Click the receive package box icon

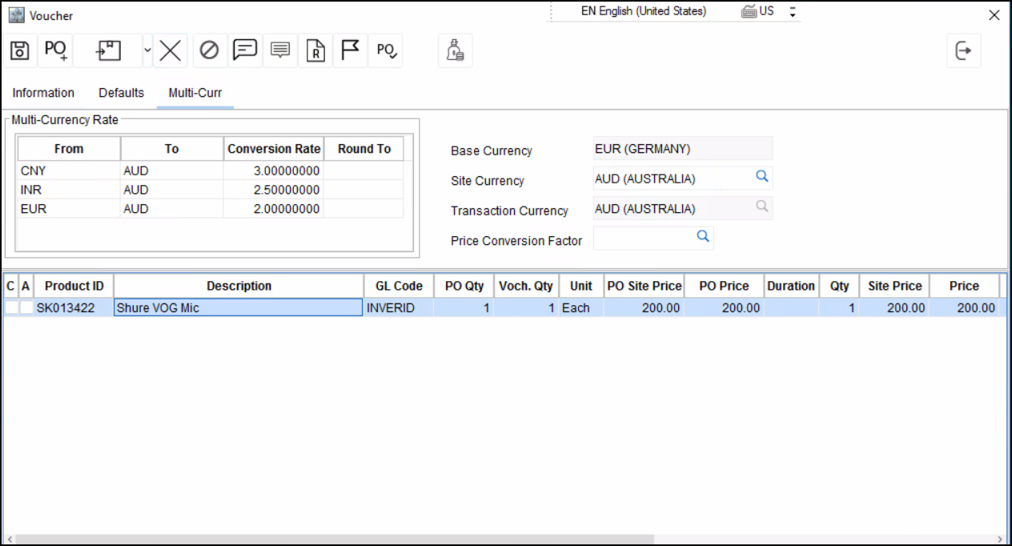coord(108,50)
